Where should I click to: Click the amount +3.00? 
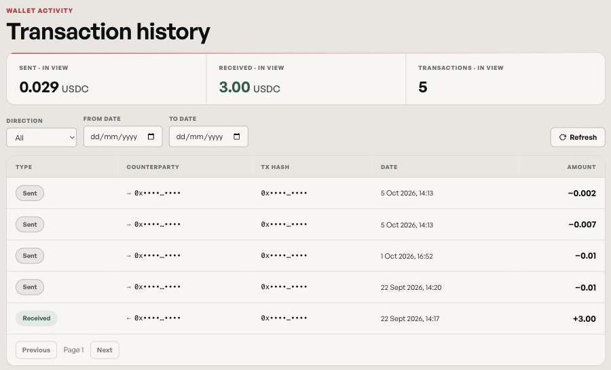[x=584, y=318]
